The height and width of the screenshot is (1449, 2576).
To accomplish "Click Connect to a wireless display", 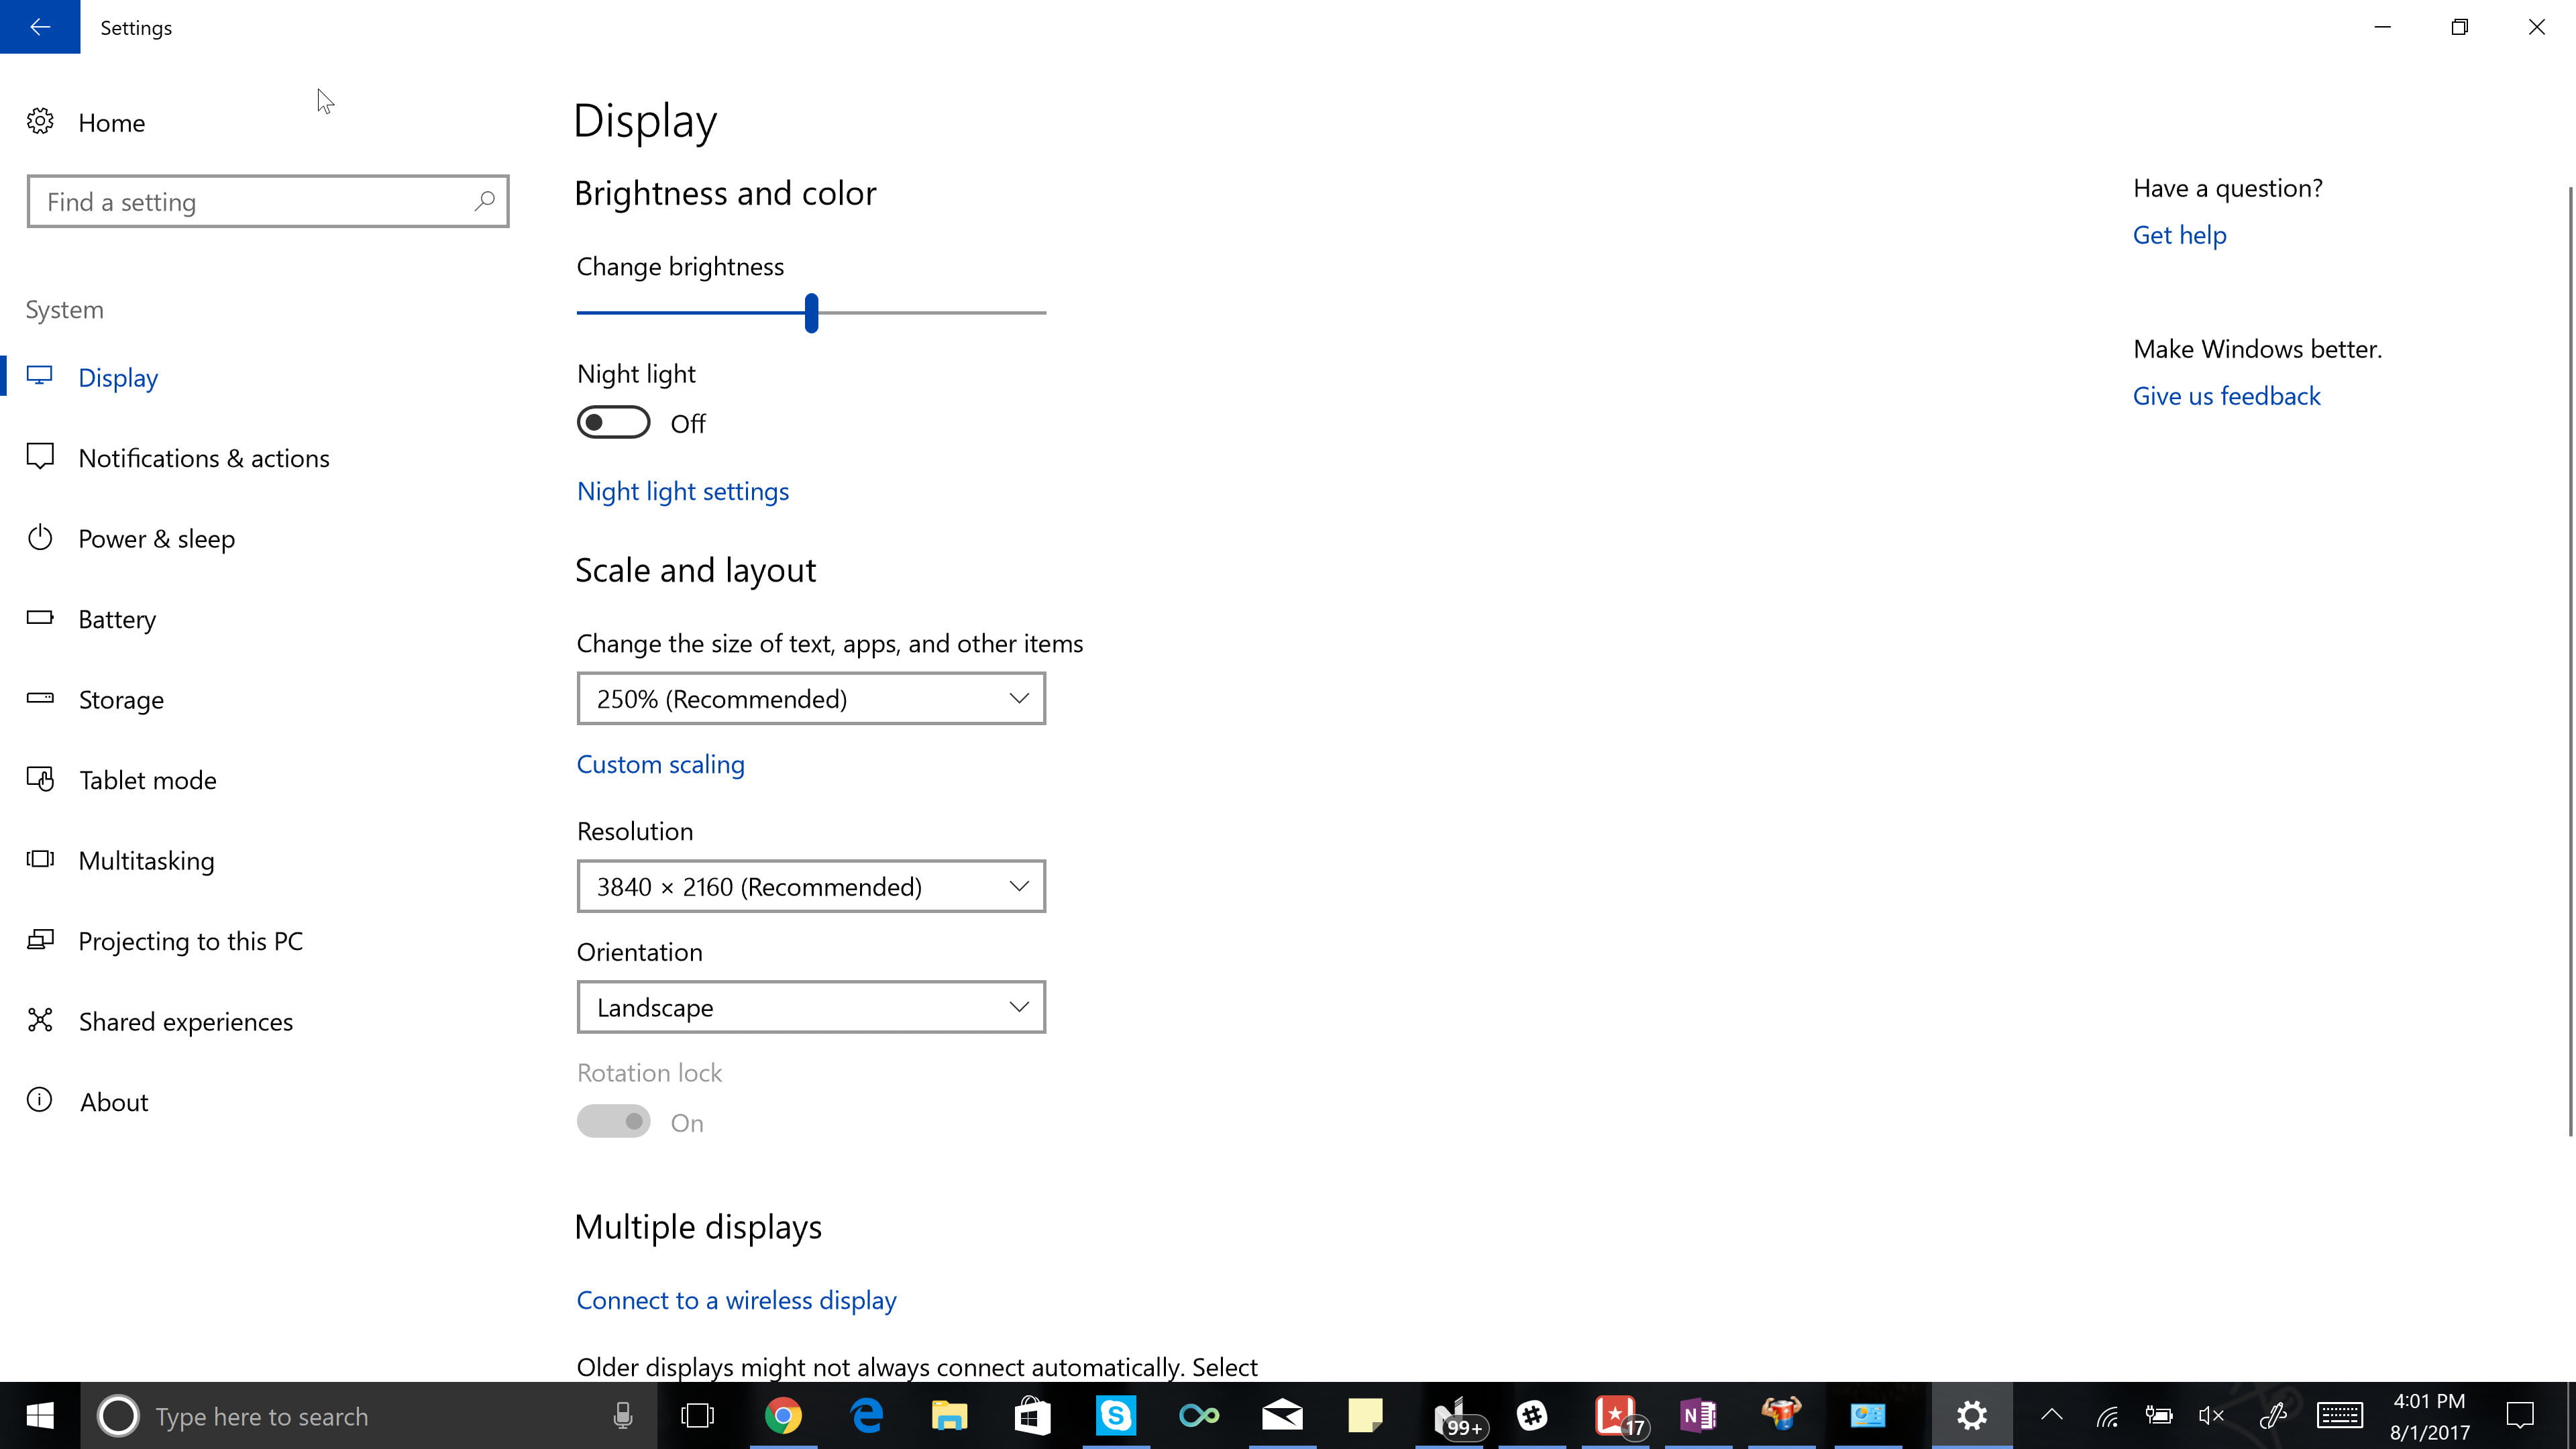I will [x=736, y=1299].
